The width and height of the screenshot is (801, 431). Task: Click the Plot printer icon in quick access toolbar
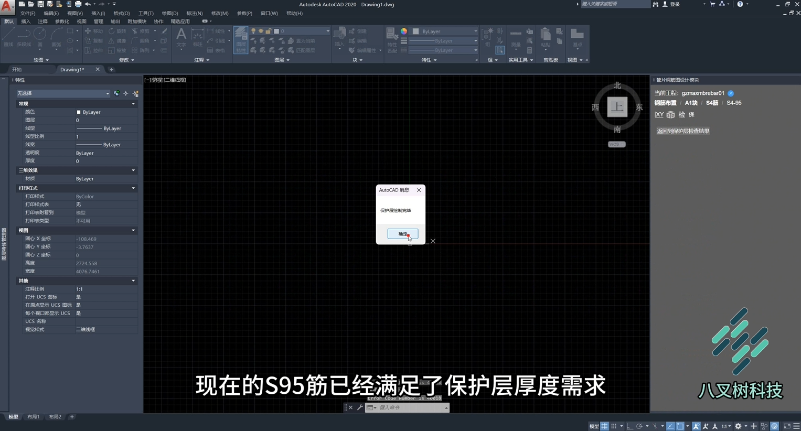[78, 4]
